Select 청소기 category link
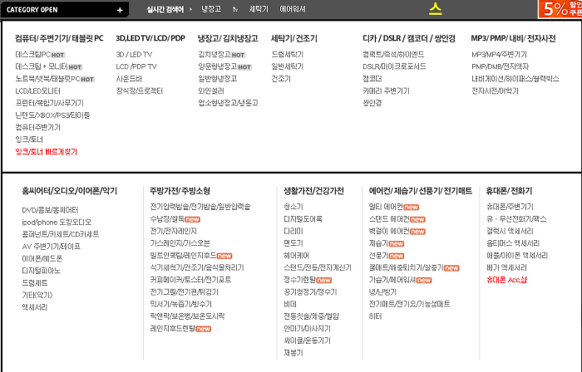Image resolution: width=582 pixels, height=372 pixels. 293,207
